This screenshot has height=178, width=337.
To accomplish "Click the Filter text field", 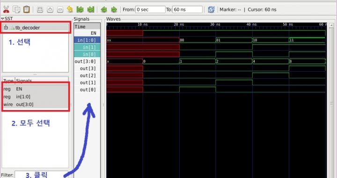I will click(42, 175).
